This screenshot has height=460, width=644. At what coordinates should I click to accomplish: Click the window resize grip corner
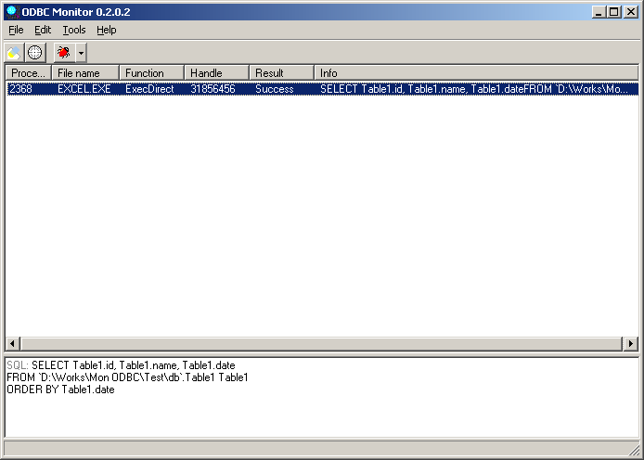pos(634,450)
